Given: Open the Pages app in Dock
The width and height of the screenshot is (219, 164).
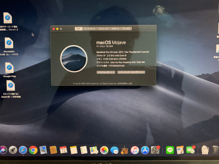Looking at the screenshot, I should coord(180,150).
